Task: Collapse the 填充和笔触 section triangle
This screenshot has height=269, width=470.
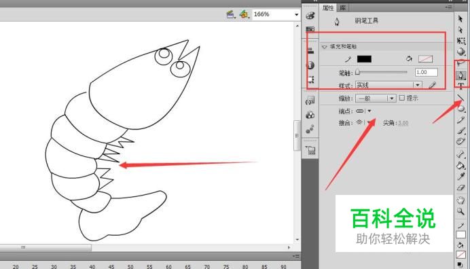Action: click(x=324, y=47)
